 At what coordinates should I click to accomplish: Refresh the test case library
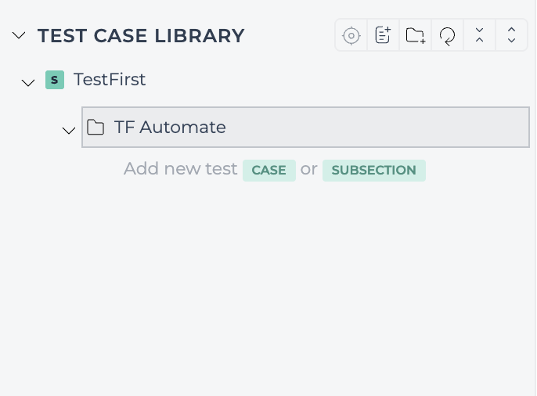pyautogui.click(x=447, y=35)
